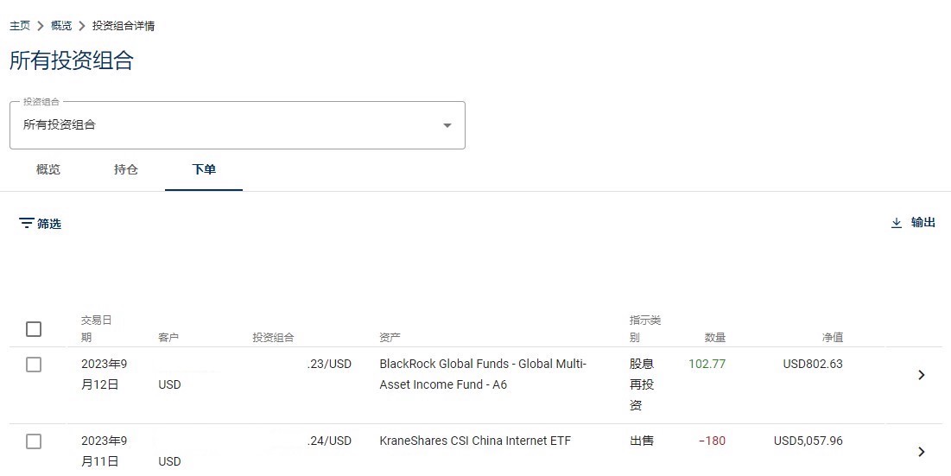
Task: Click breadcrumb separator arrow after 概览
Action: point(82,25)
